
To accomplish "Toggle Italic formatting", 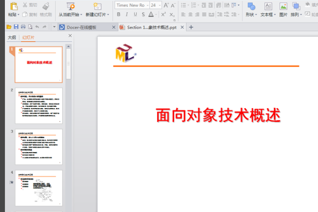I will 127,14.
